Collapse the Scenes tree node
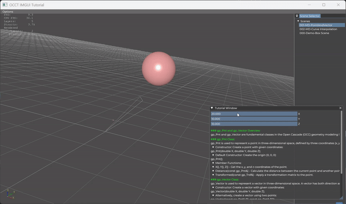Screen dimensions: 346x204 tap(298, 21)
